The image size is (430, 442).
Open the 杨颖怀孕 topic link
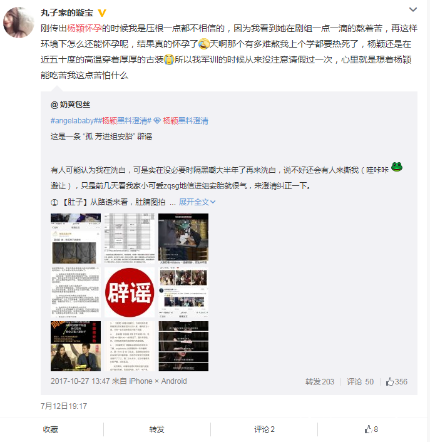tap(84, 28)
